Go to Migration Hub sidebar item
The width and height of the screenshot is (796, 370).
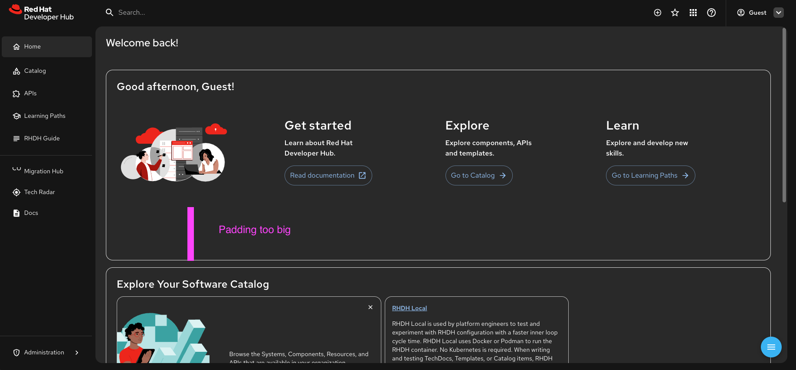tap(43, 172)
